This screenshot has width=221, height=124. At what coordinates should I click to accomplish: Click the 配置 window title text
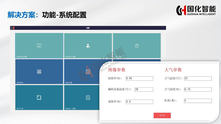(88, 28)
